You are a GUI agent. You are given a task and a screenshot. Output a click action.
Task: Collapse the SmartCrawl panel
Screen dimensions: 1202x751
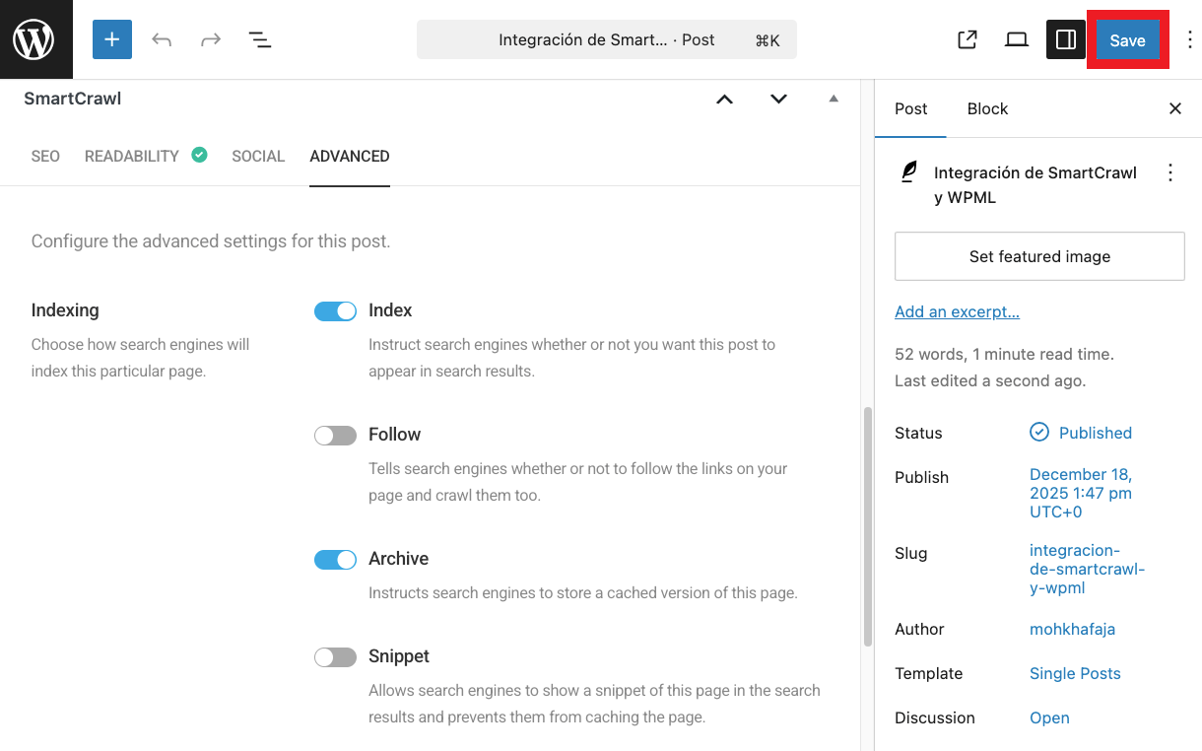click(834, 99)
